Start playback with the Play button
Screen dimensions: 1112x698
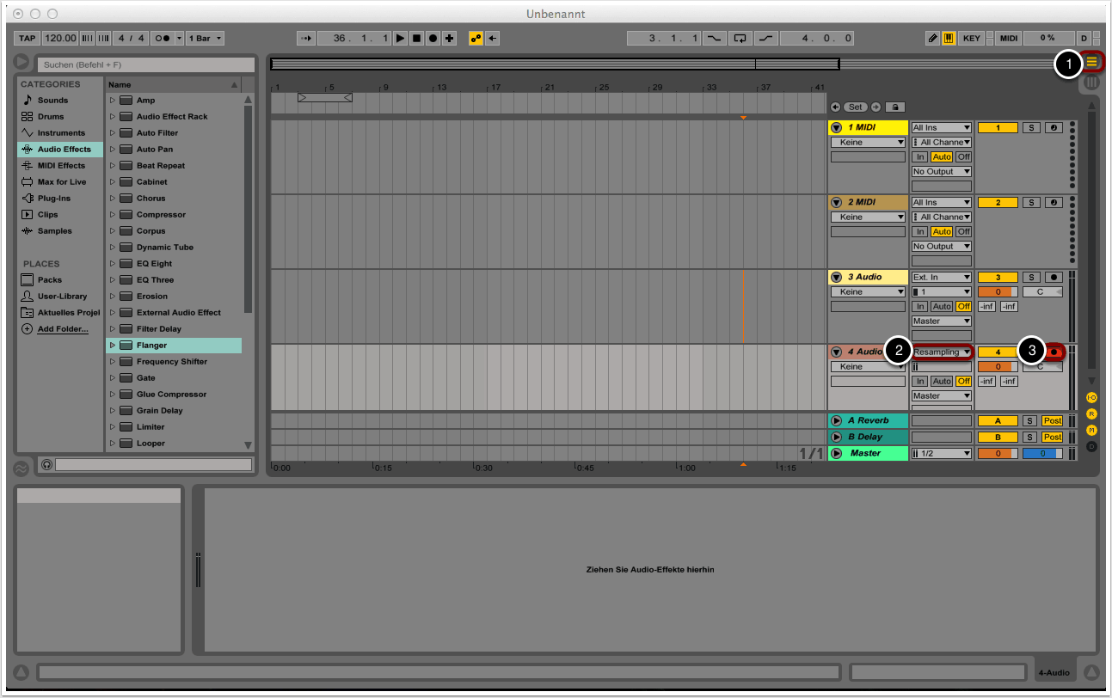pos(400,39)
